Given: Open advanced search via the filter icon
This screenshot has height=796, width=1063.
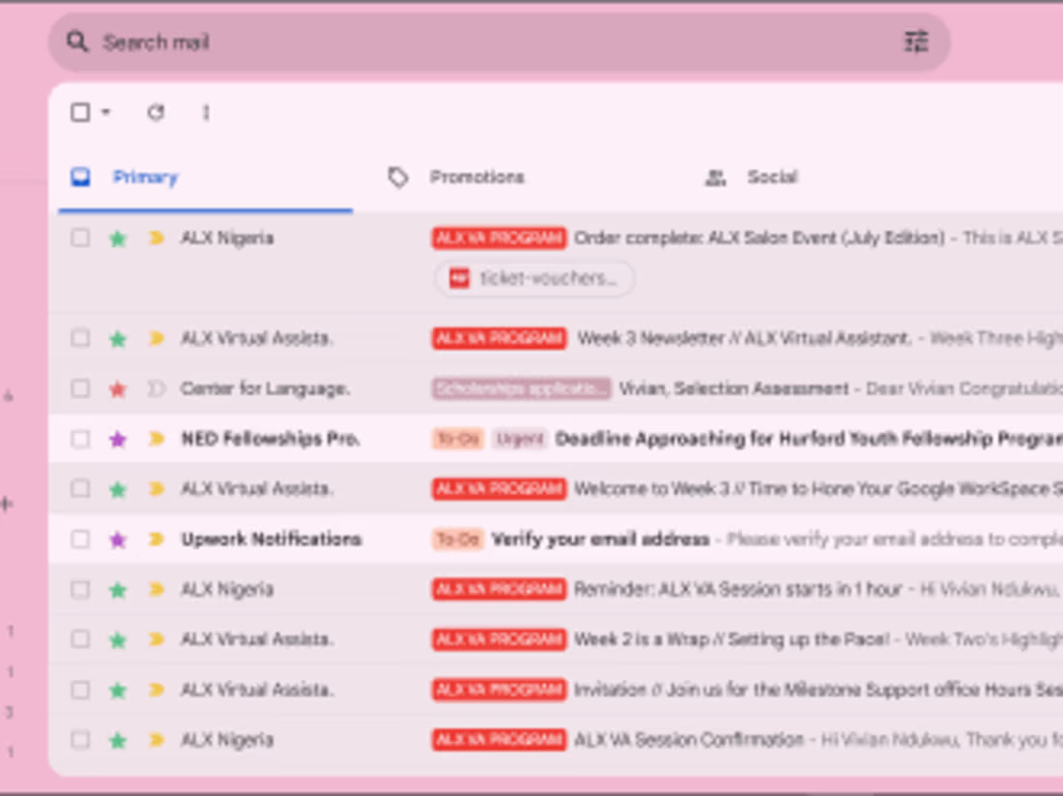Looking at the screenshot, I should coord(916,43).
